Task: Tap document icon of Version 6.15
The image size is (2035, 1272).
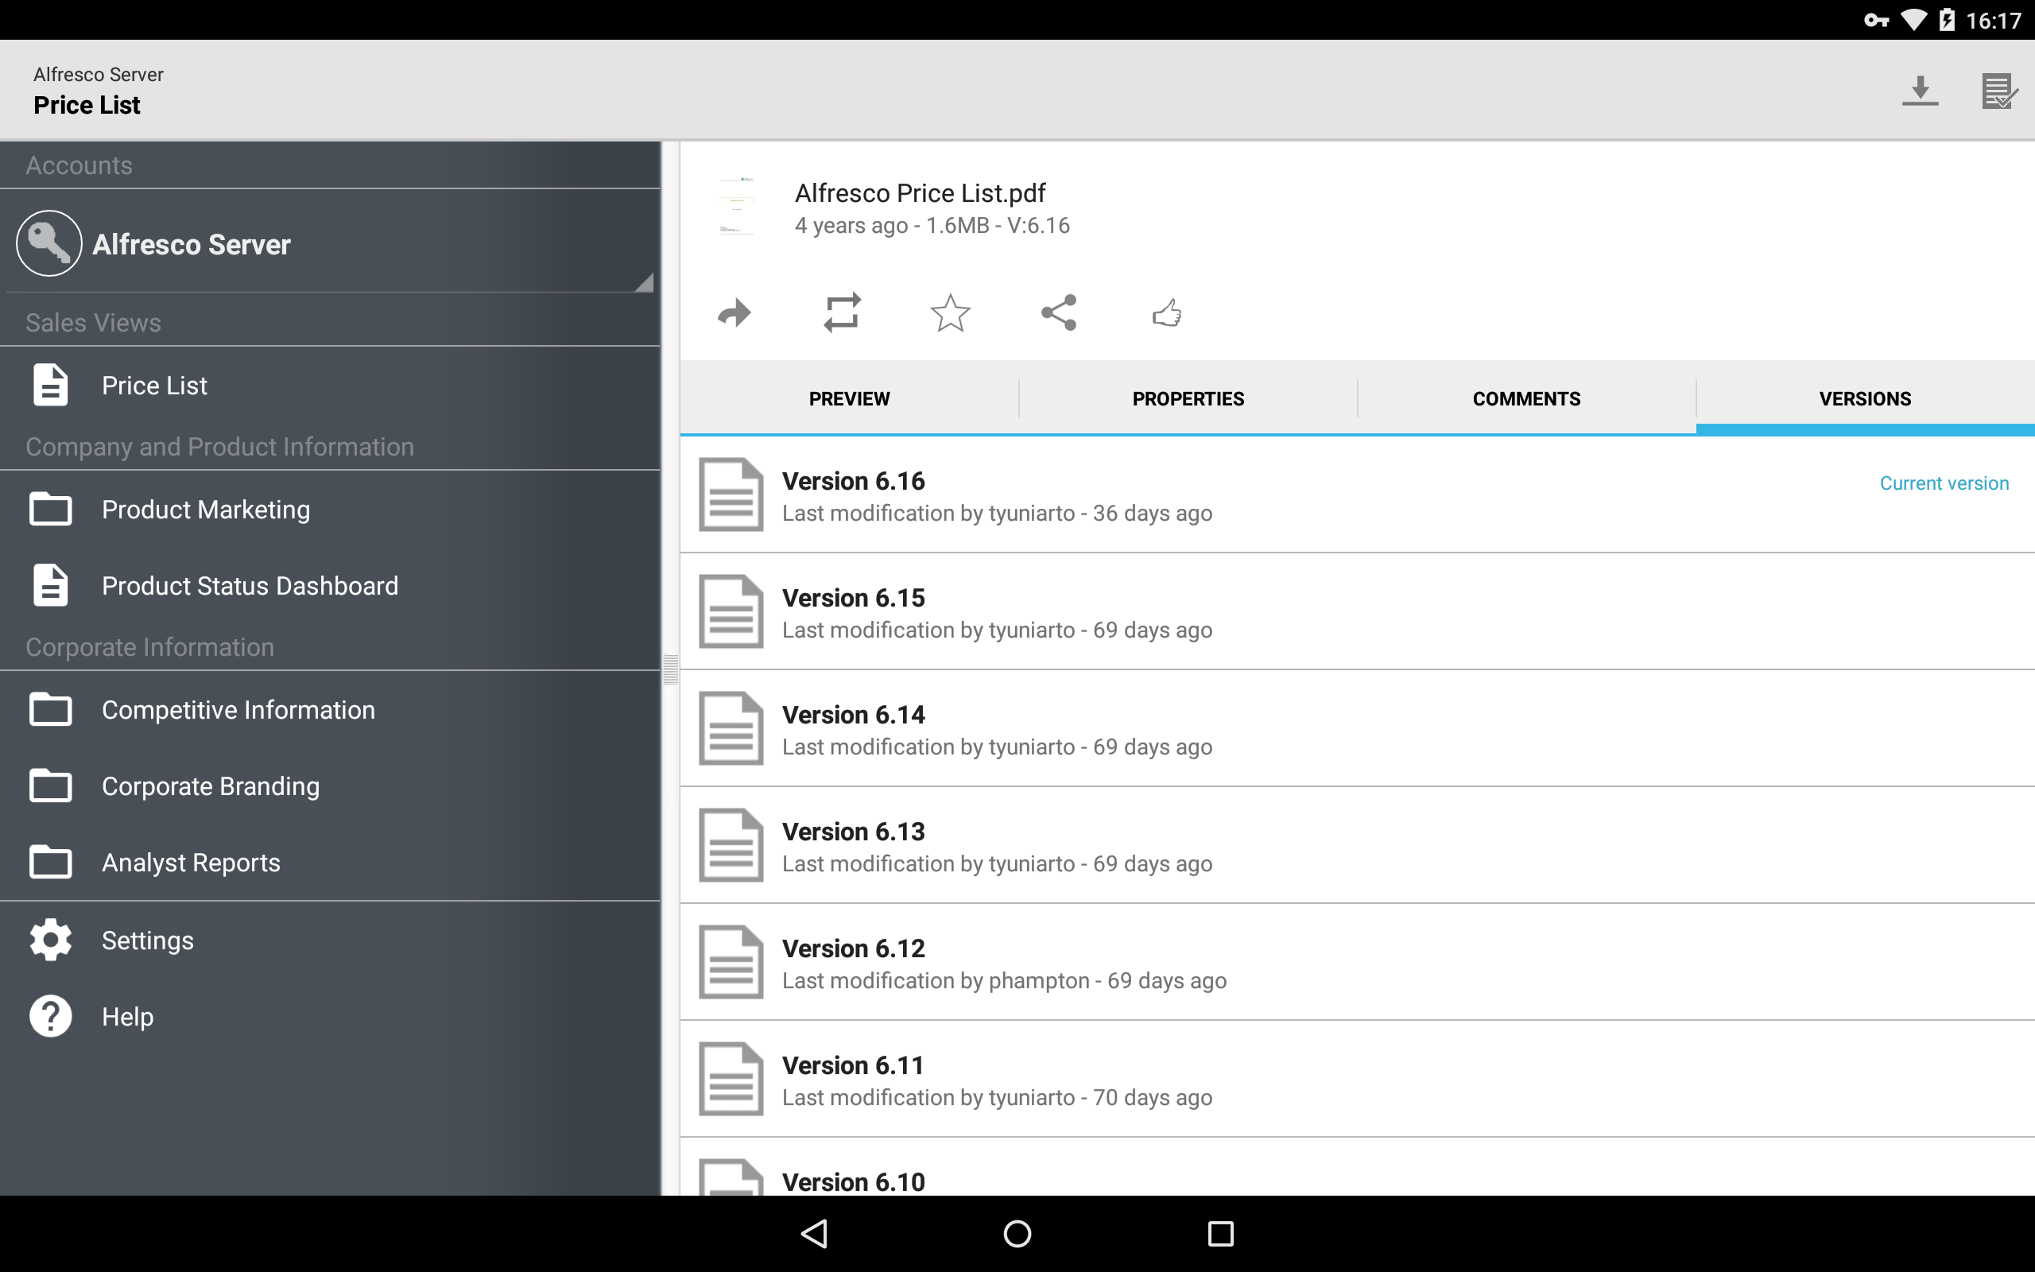Action: point(731,611)
